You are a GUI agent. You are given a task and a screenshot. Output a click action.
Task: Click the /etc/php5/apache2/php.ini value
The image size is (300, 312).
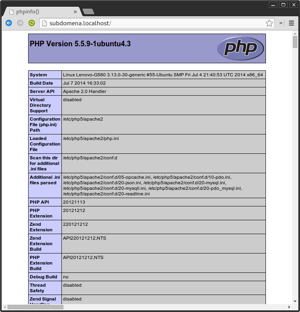91,138
